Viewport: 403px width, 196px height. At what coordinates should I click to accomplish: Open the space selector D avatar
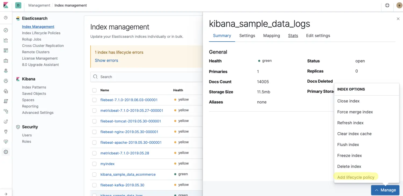(x=18, y=5)
